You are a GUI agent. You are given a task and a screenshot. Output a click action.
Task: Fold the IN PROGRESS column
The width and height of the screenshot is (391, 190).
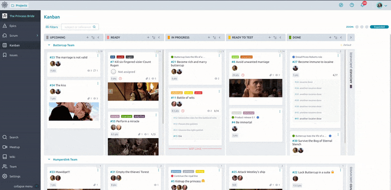click(220, 38)
